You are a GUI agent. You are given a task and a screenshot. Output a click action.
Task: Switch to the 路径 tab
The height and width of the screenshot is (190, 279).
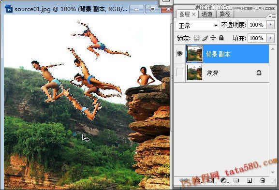point(225,14)
